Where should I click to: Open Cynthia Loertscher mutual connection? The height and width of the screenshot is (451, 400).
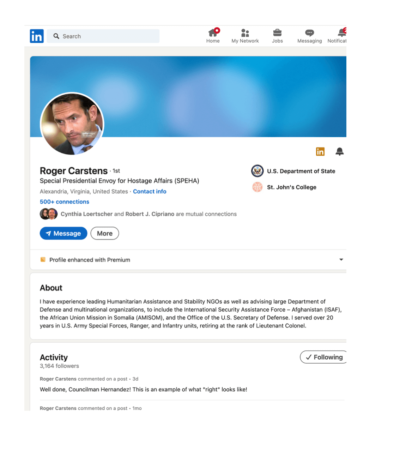(86, 214)
